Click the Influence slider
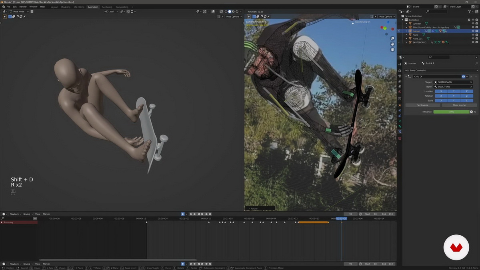Viewport: 480px width, 270px height. coord(451,112)
